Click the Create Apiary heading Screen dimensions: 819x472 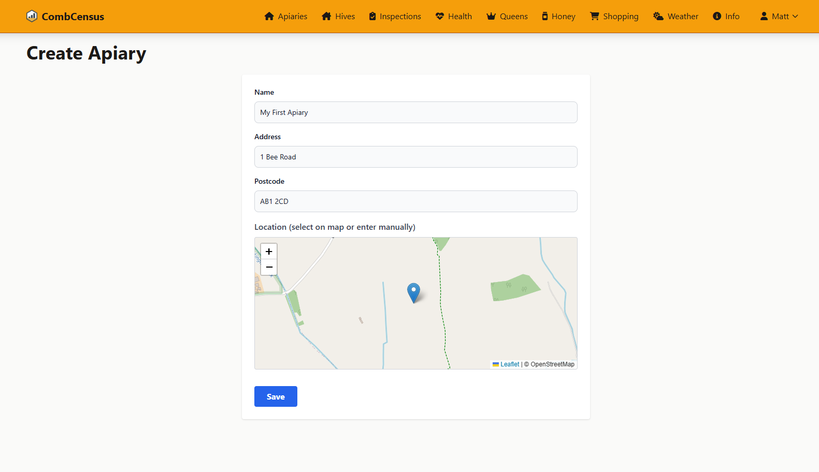coord(87,53)
